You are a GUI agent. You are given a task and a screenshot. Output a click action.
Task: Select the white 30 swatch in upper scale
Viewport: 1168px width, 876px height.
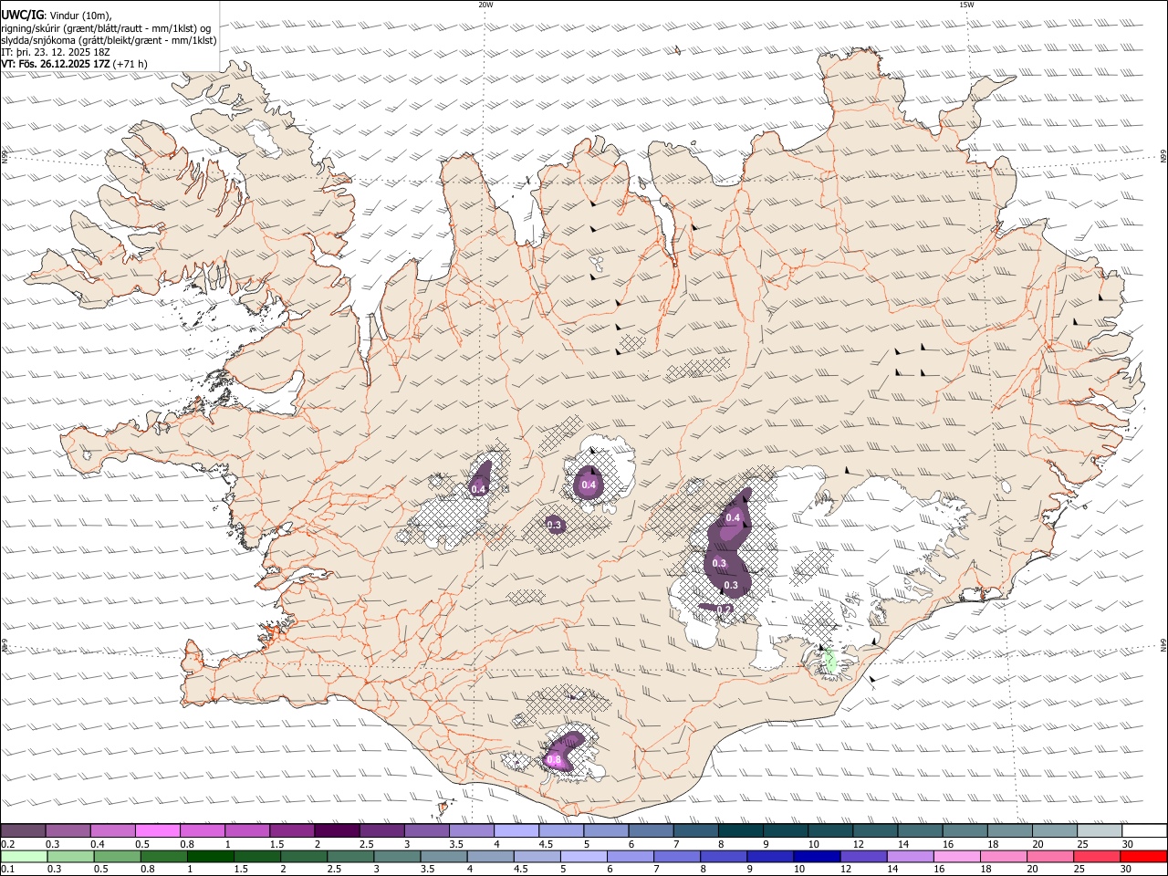pyautogui.click(x=1144, y=830)
